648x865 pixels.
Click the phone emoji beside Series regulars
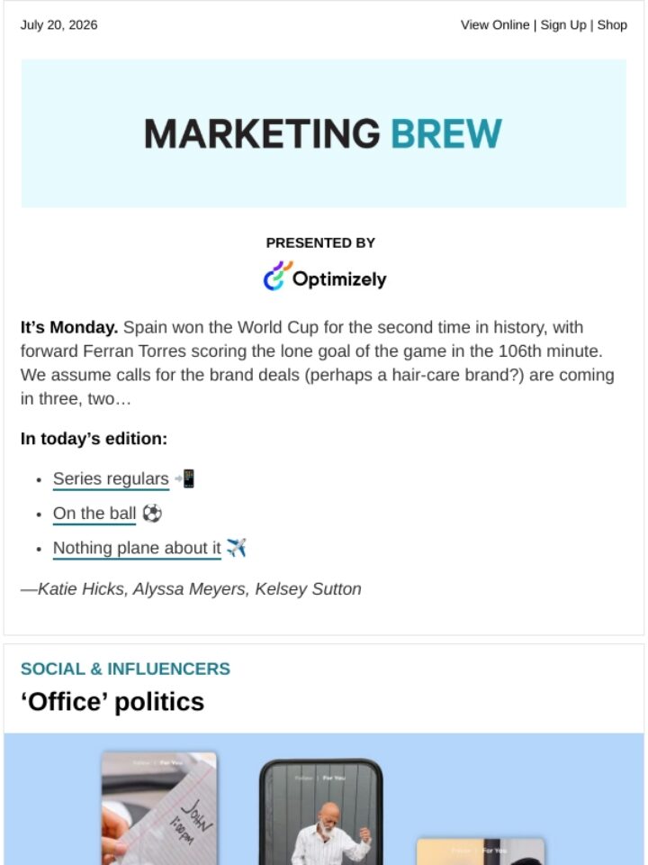click(184, 478)
